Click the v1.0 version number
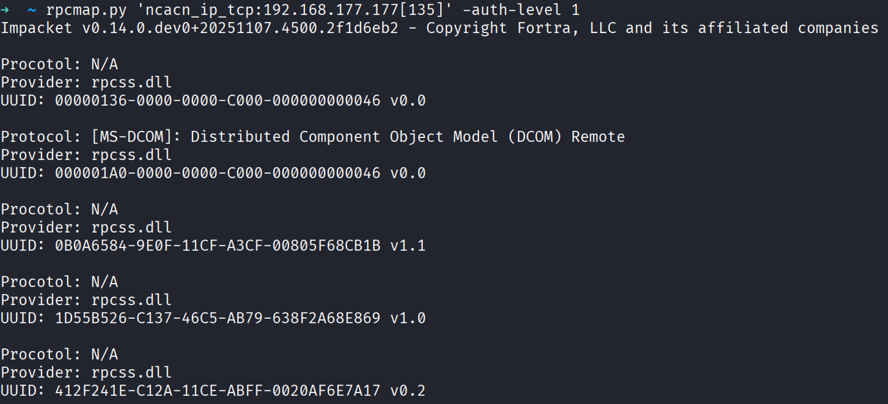The image size is (888, 404). coord(408,318)
